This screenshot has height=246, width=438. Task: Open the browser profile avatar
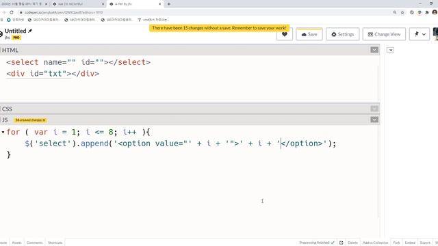click(435, 12)
